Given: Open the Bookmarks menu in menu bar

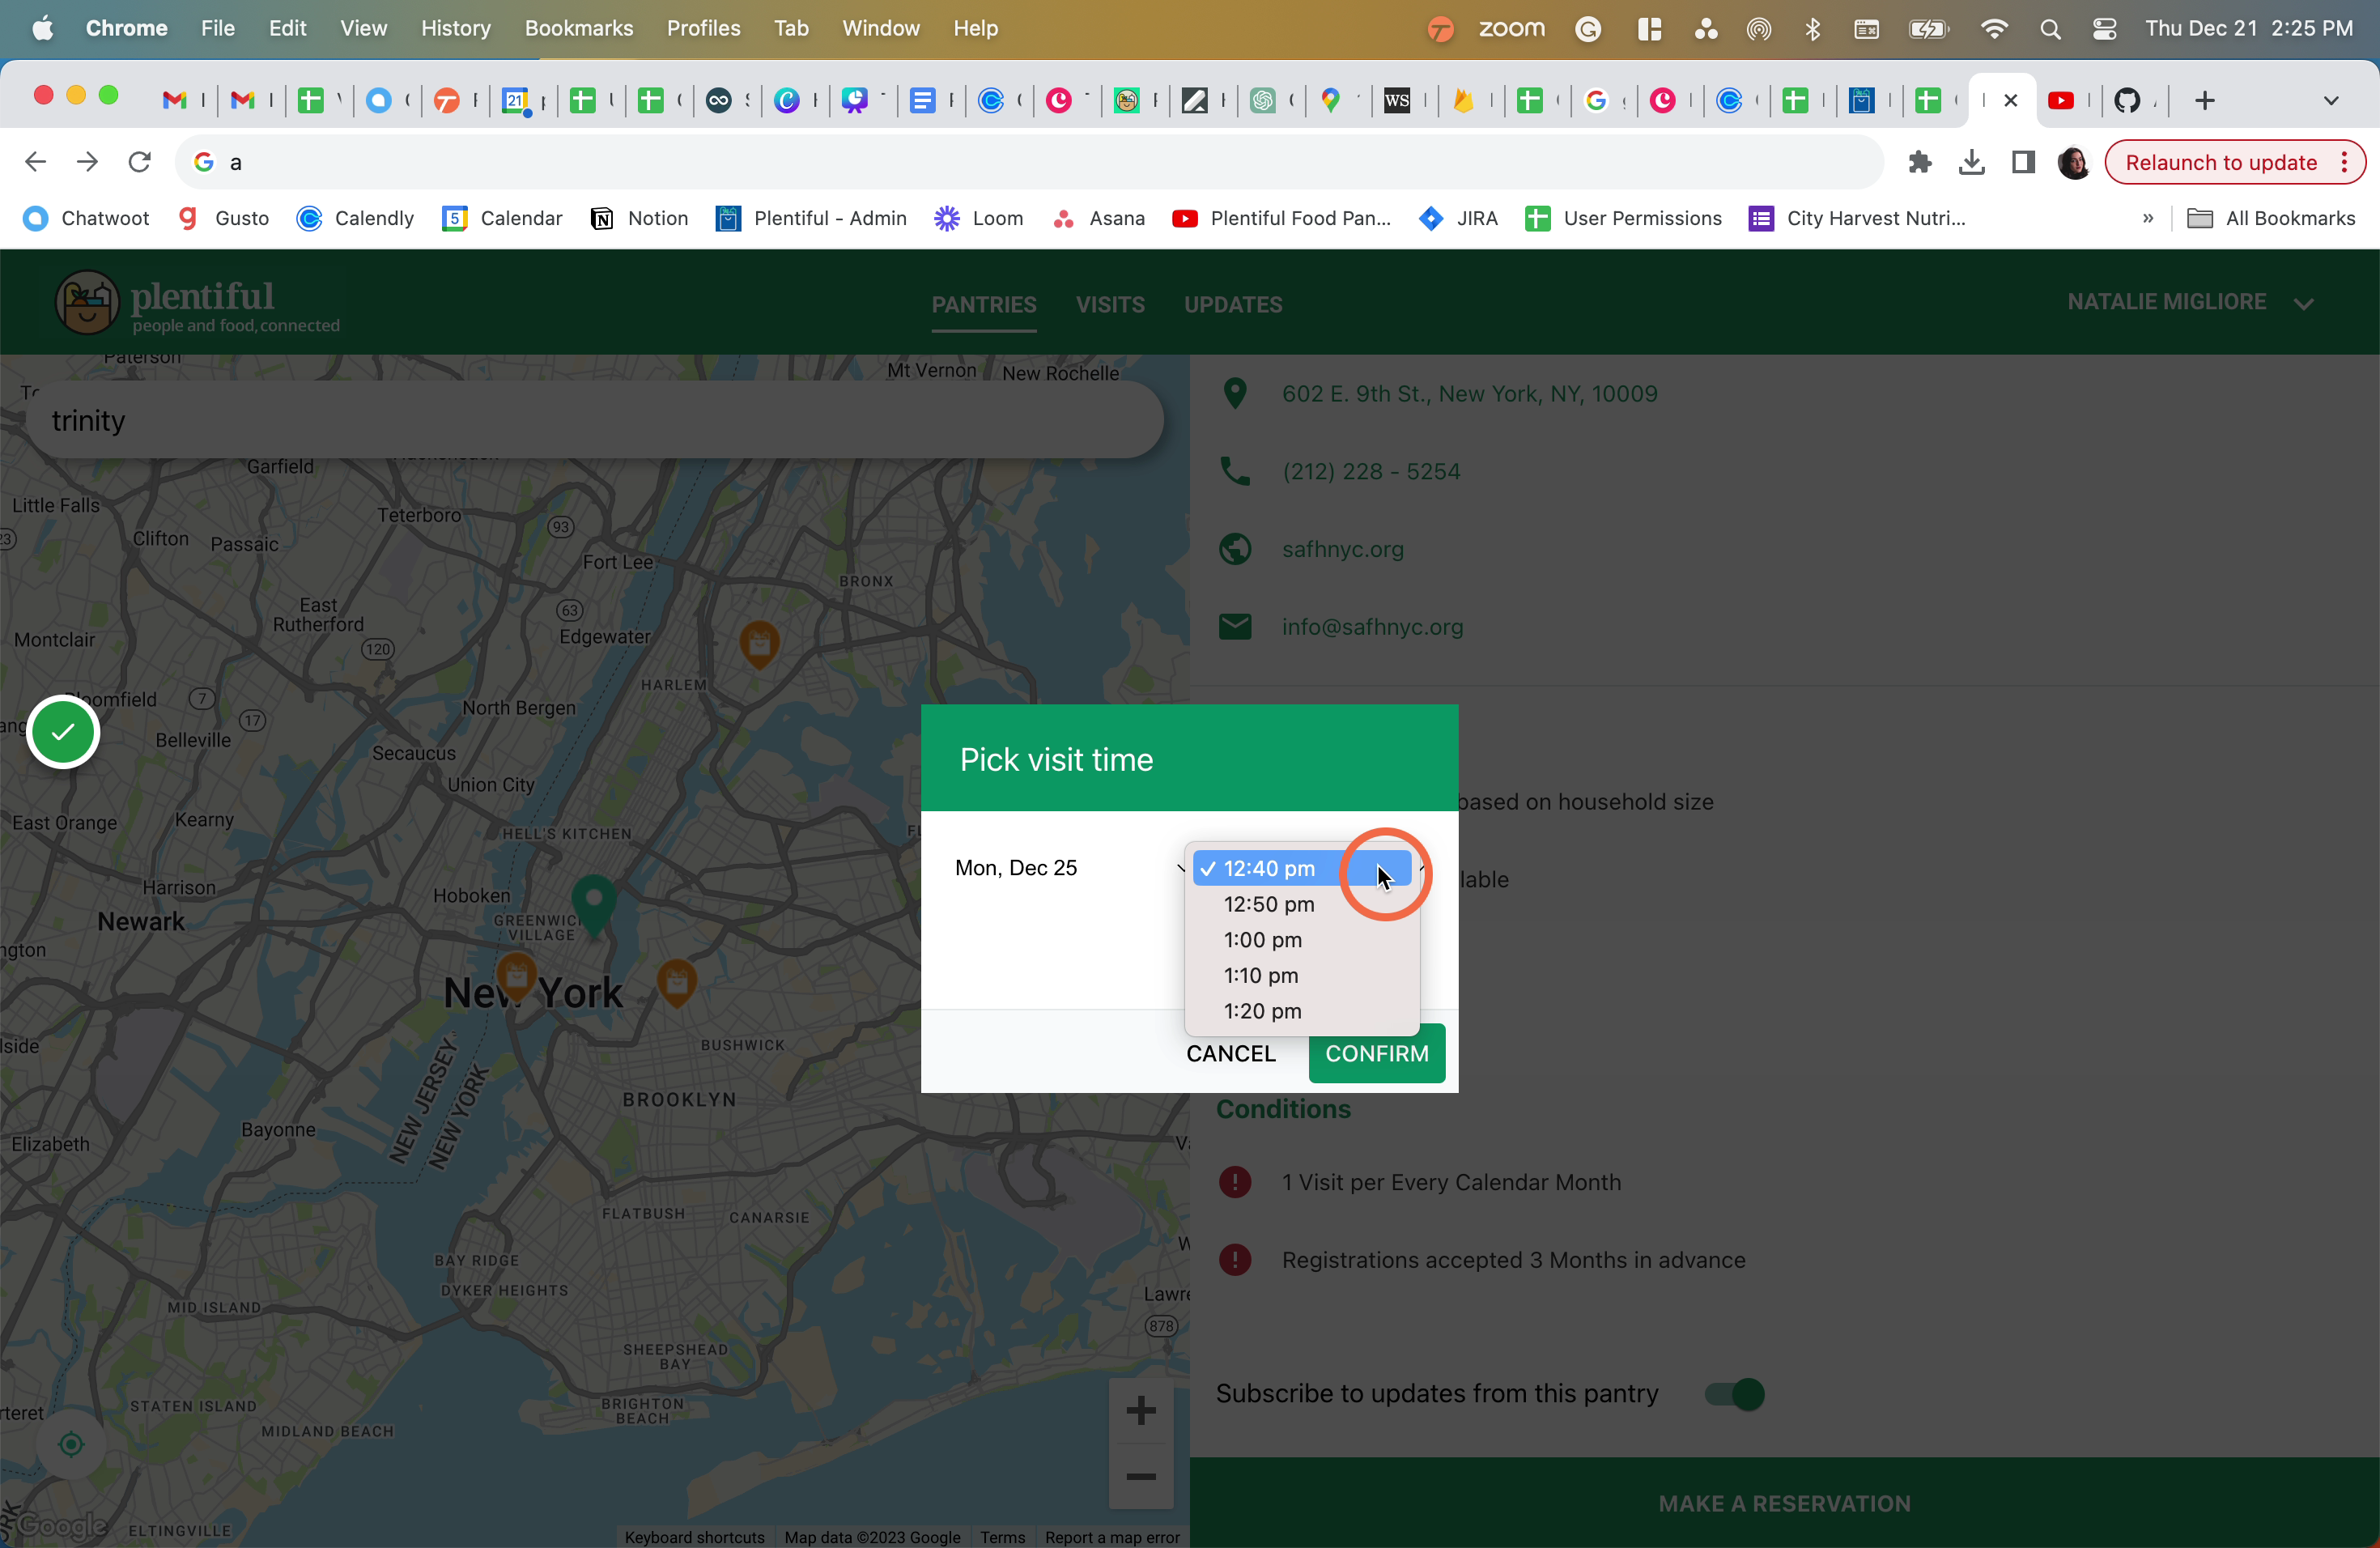Looking at the screenshot, I should coord(579,29).
